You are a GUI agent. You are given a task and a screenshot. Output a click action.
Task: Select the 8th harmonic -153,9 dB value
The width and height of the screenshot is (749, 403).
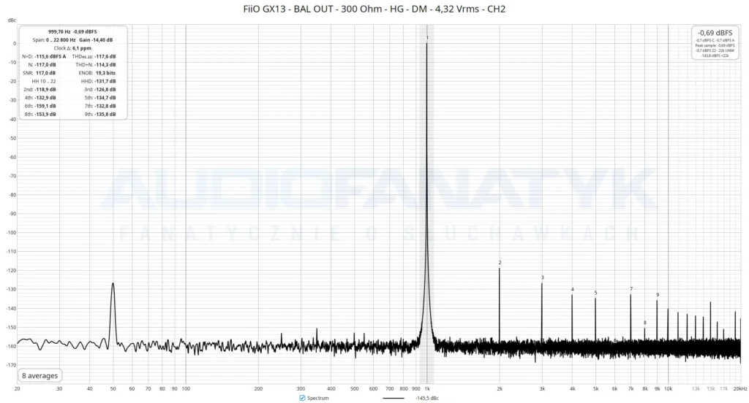coord(45,115)
